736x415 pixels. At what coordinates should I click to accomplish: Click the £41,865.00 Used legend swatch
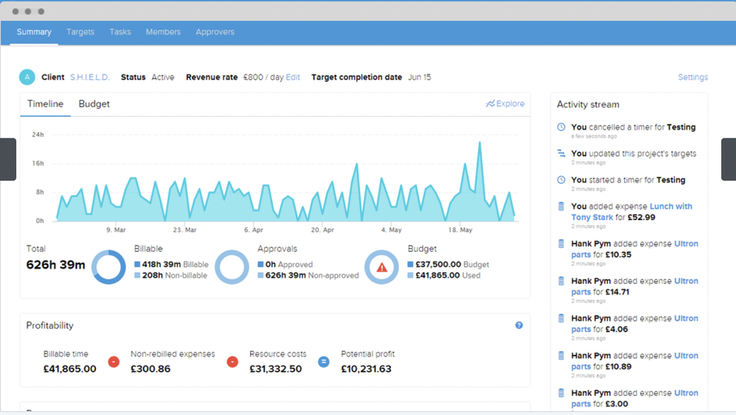410,275
